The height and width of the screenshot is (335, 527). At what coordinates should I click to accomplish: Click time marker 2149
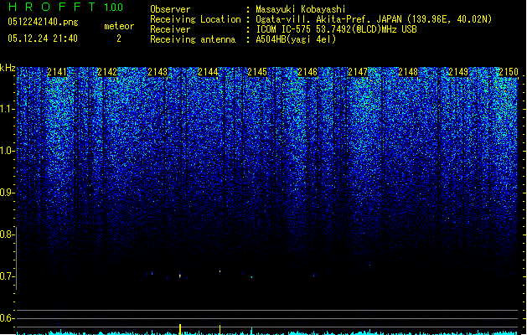click(458, 72)
